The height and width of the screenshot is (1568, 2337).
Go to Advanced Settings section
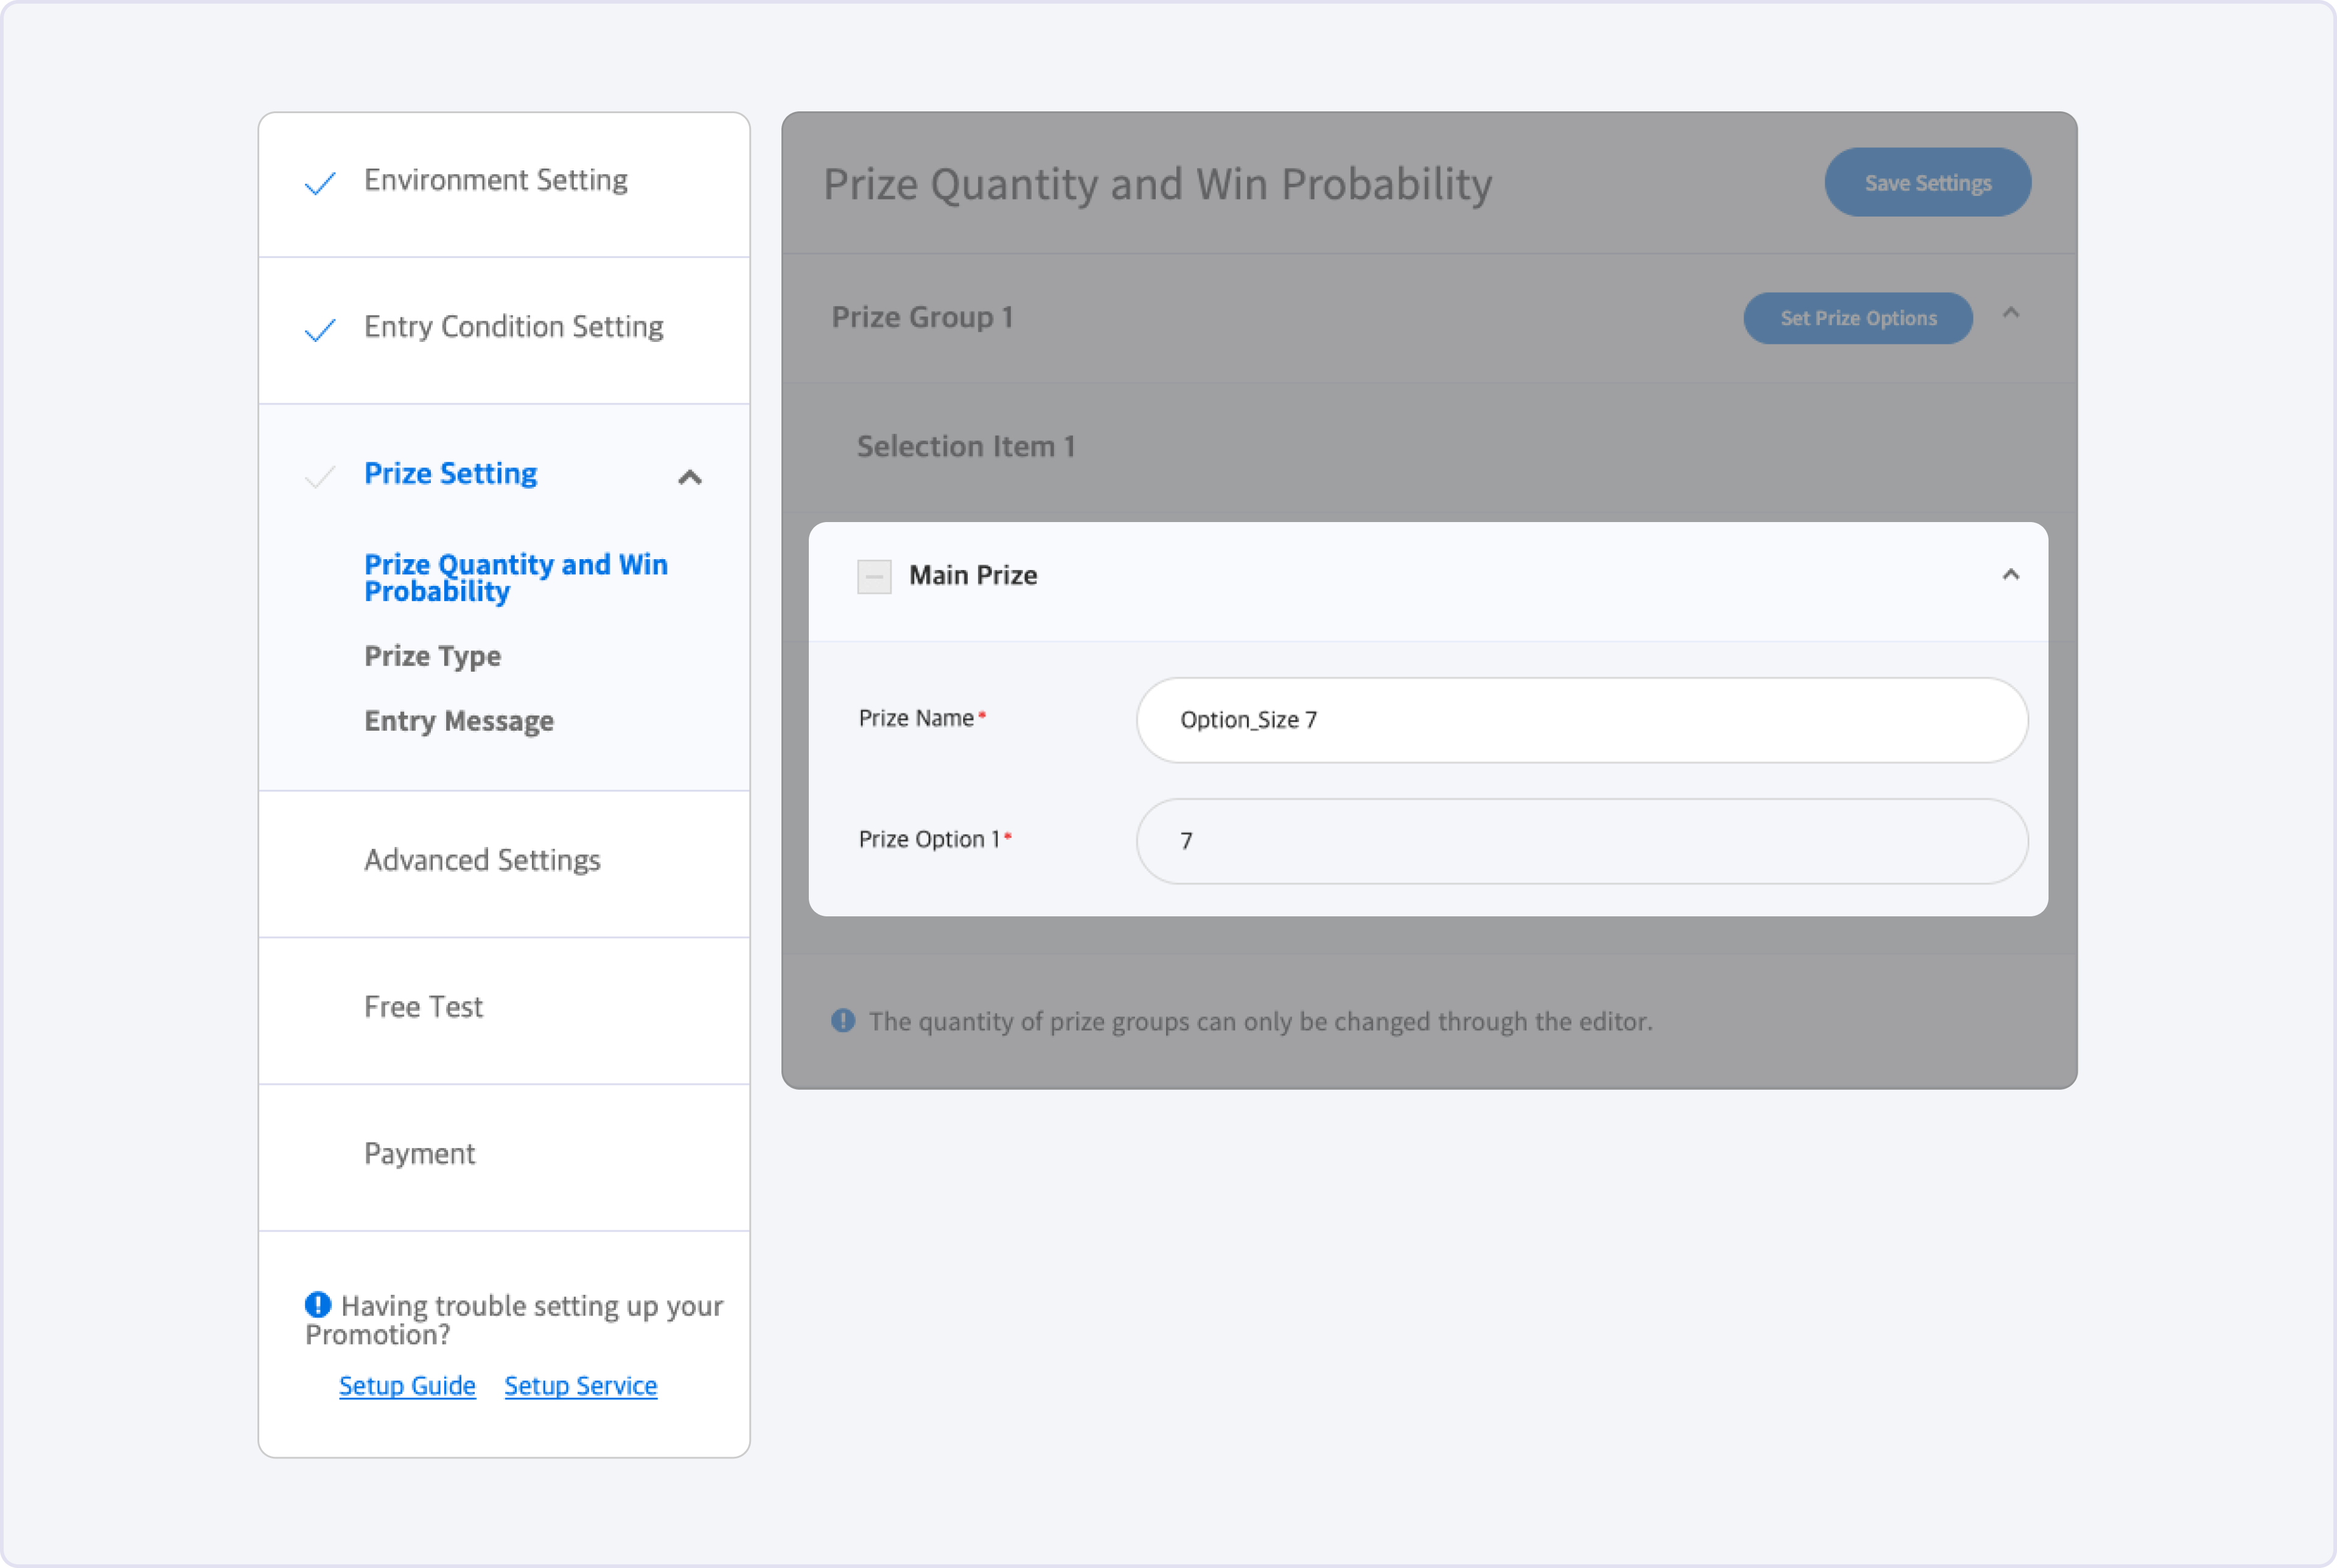[x=482, y=860]
